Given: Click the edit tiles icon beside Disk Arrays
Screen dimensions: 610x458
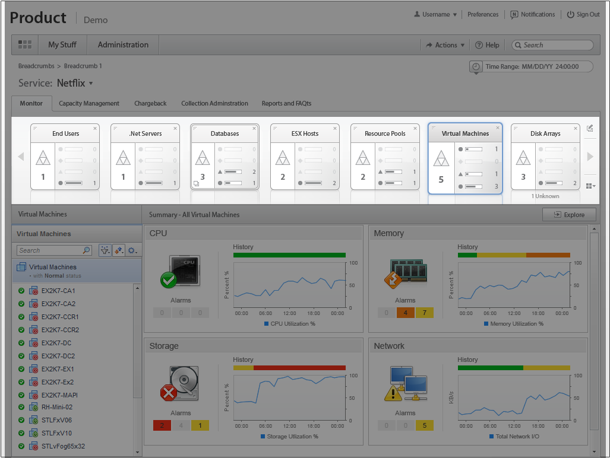Looking at the screenshot, I should coord(590,128).
